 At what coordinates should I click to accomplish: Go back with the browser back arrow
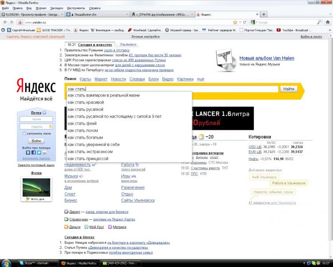pos(5,22)
